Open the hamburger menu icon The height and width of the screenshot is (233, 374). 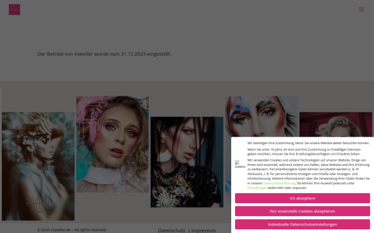click(x=362, y=9)
